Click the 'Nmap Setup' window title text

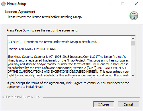point(17,4)
